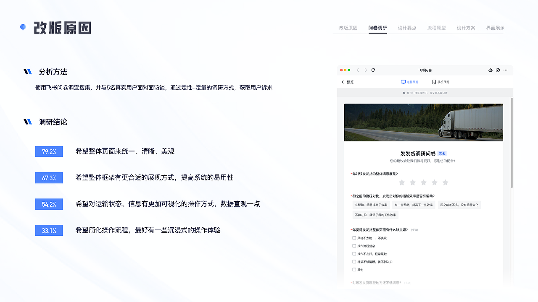Open the three-dot browser menu
Image resolution: width=538 pixels, height=302 pixels.
coord(505,70)
